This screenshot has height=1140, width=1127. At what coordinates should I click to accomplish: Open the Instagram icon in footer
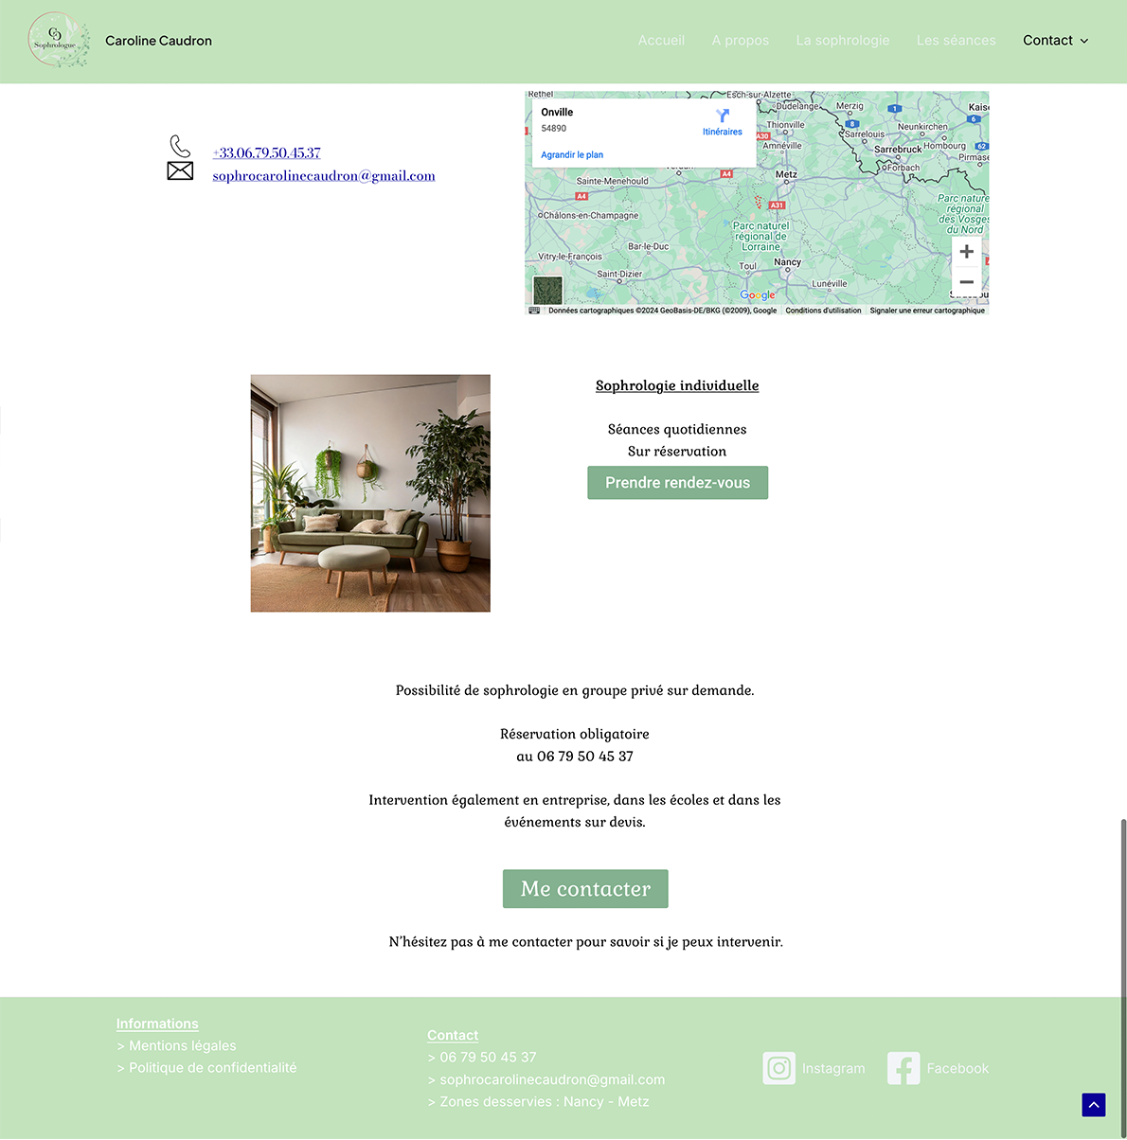click(778, 1068)
